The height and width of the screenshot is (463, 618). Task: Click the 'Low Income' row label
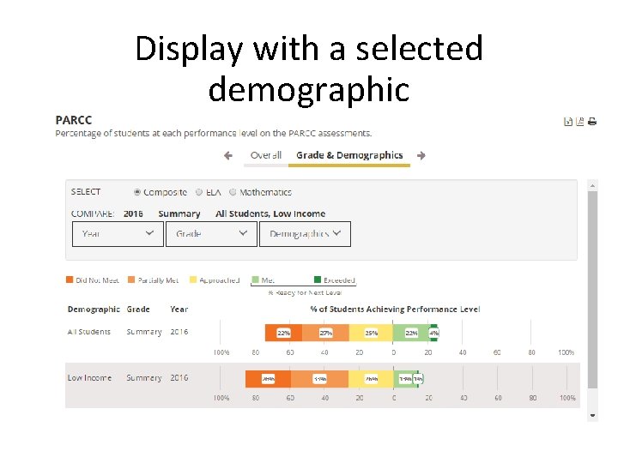(x=89, y=378)
